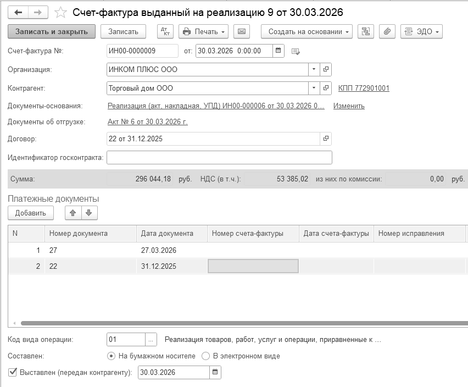Select row 2 document number 22 cell
Viewport: 468px width, 387px height.
pos(91,266)
